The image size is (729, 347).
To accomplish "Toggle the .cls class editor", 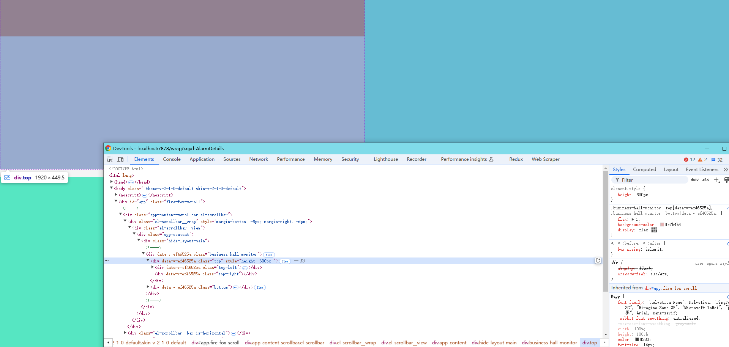I will point(705,180).
